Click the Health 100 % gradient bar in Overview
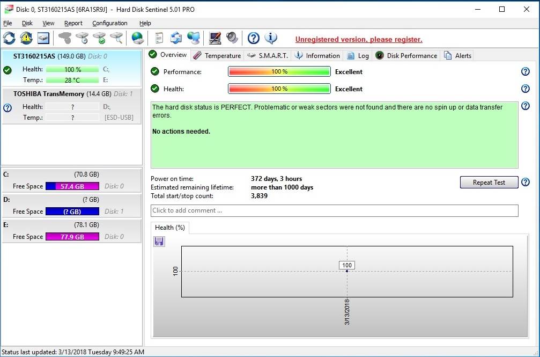Viewport: 540px width, 357px height. 279,89
